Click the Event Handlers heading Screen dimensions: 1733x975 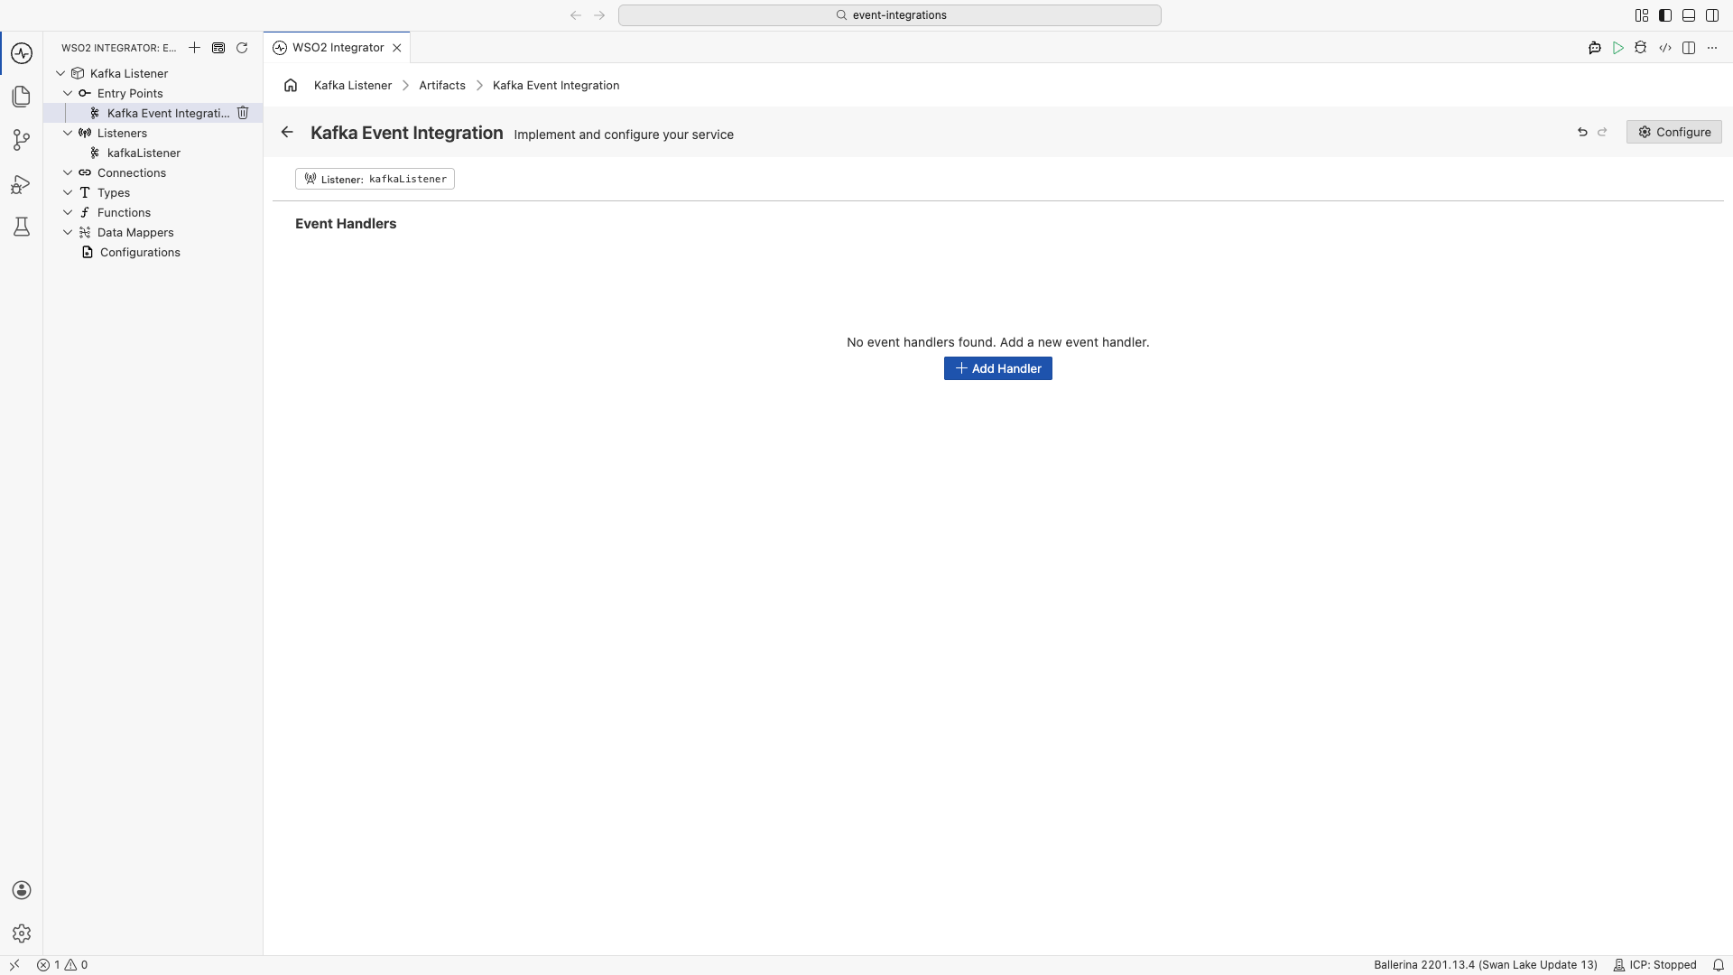[346, 224]
